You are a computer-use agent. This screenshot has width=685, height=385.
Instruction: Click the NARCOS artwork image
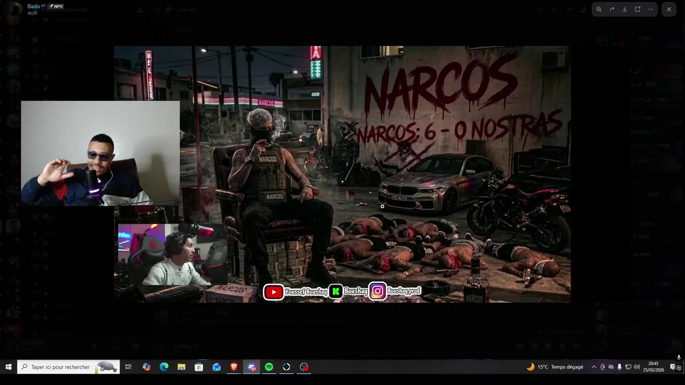click(342, 174)
